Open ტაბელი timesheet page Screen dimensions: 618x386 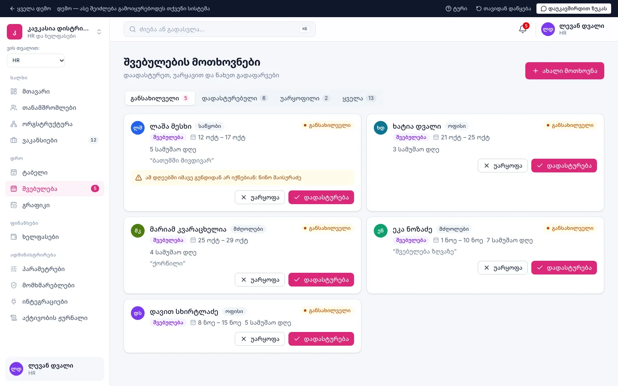tap(55, 172)
